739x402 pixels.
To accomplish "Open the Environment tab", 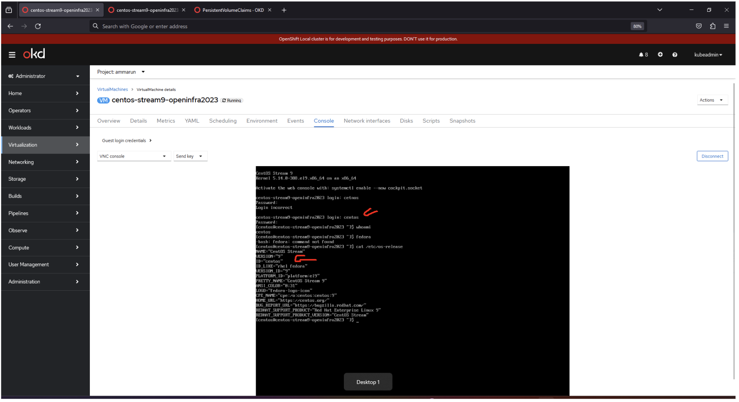I will (x=263, y=121).
